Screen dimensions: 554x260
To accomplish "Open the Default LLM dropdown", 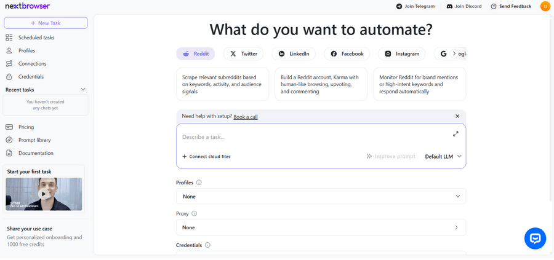I will pos(443,157).
